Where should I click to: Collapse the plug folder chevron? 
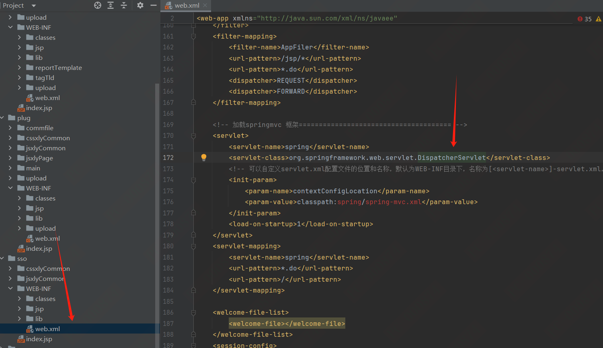pos(2,118)
